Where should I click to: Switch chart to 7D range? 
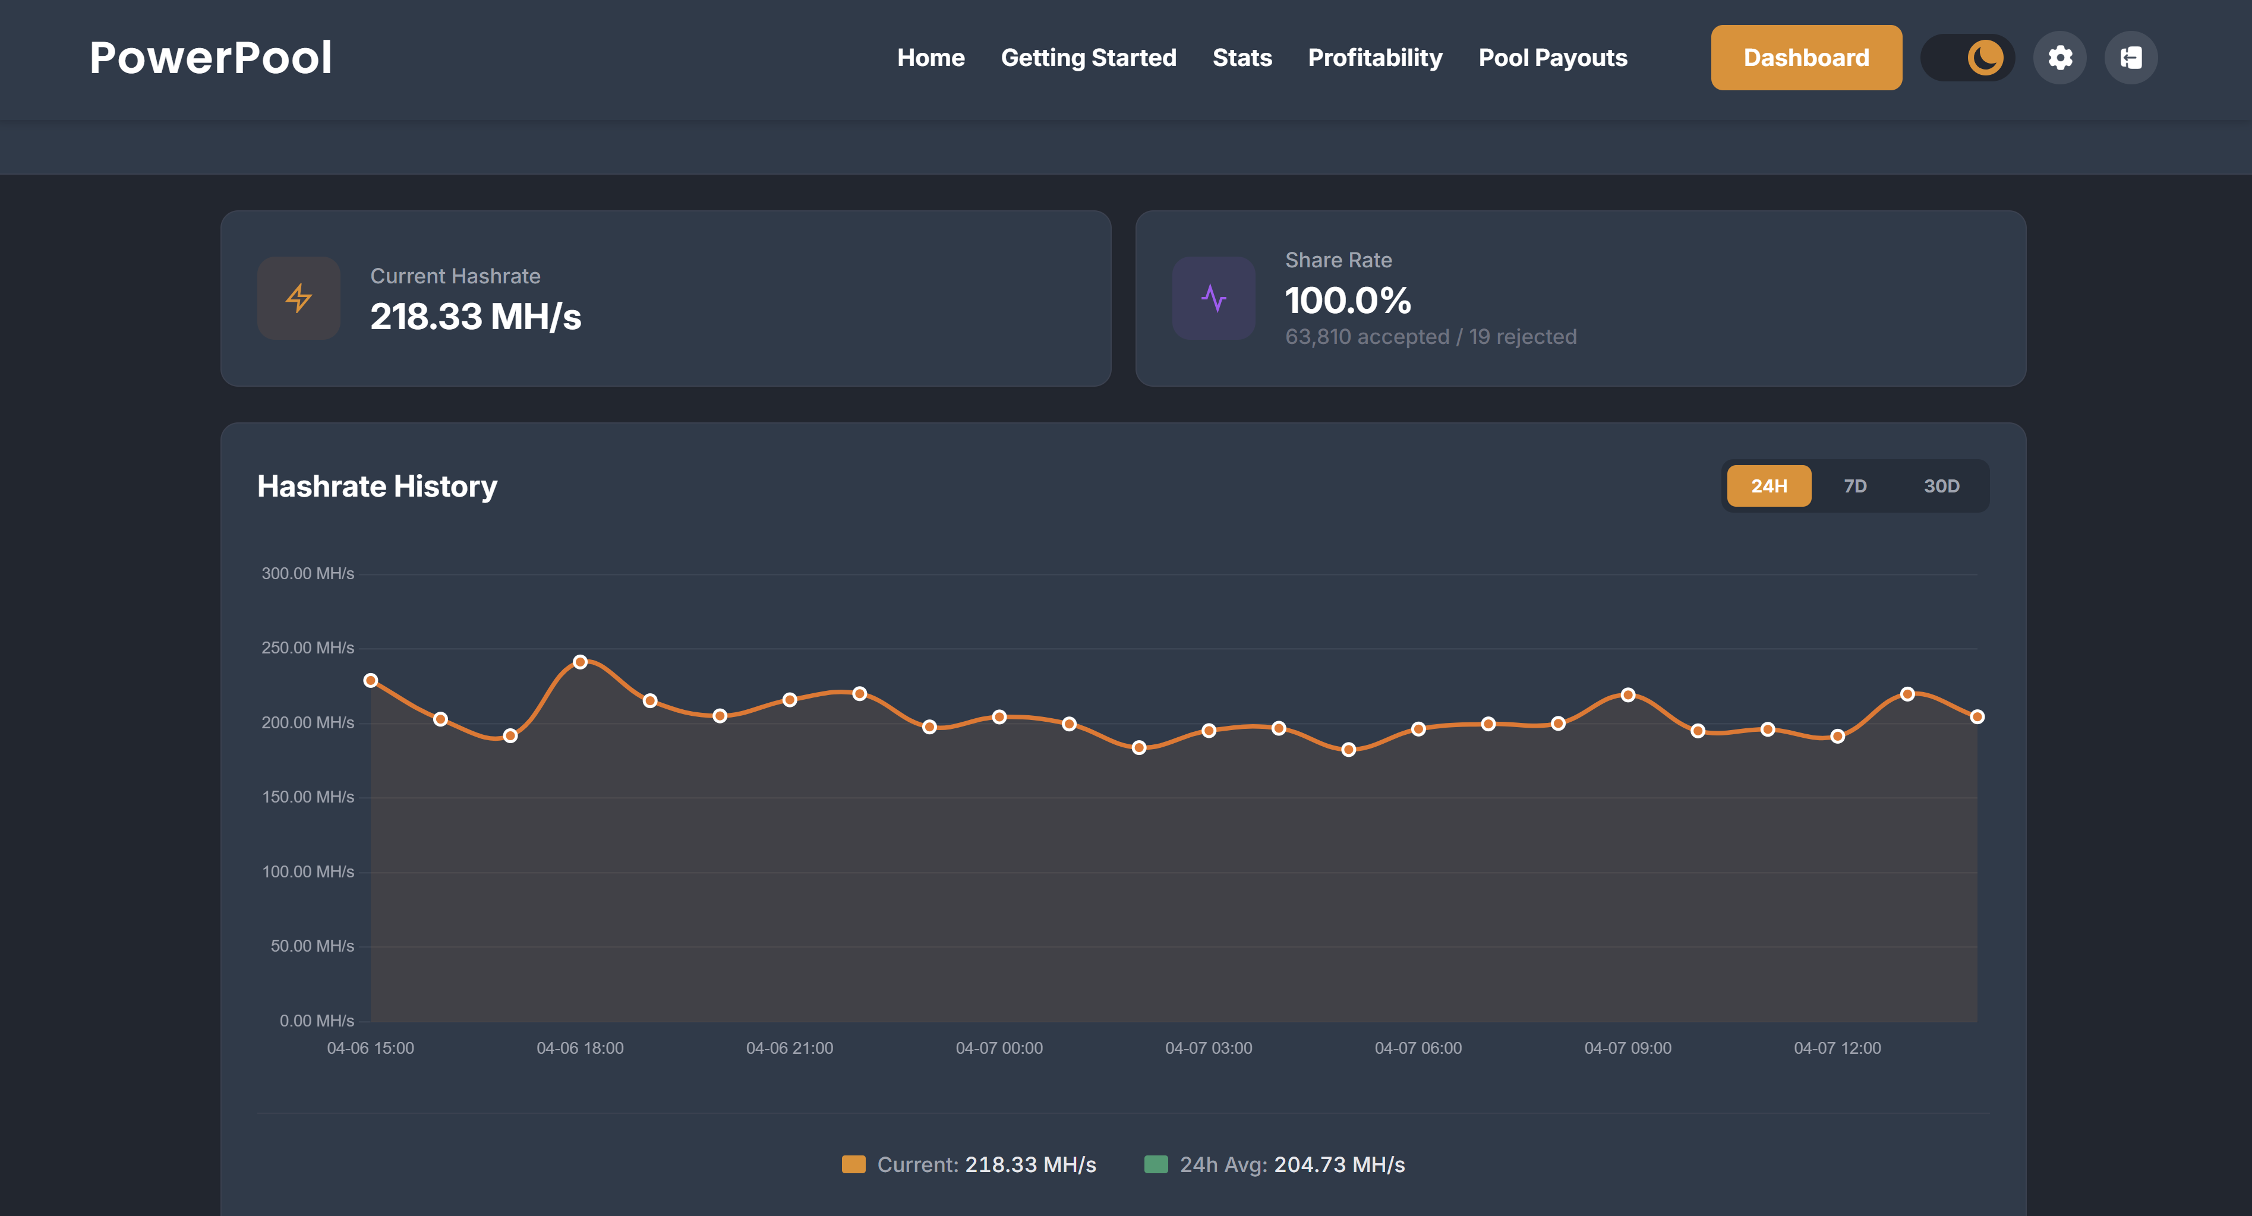(1855, 486)
